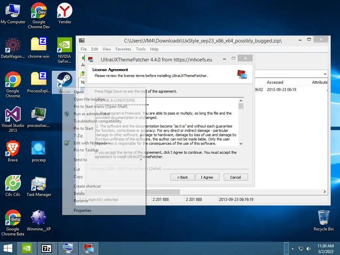Select the processhacker desktop icon
340x255 pixels.
click(39, 117)
